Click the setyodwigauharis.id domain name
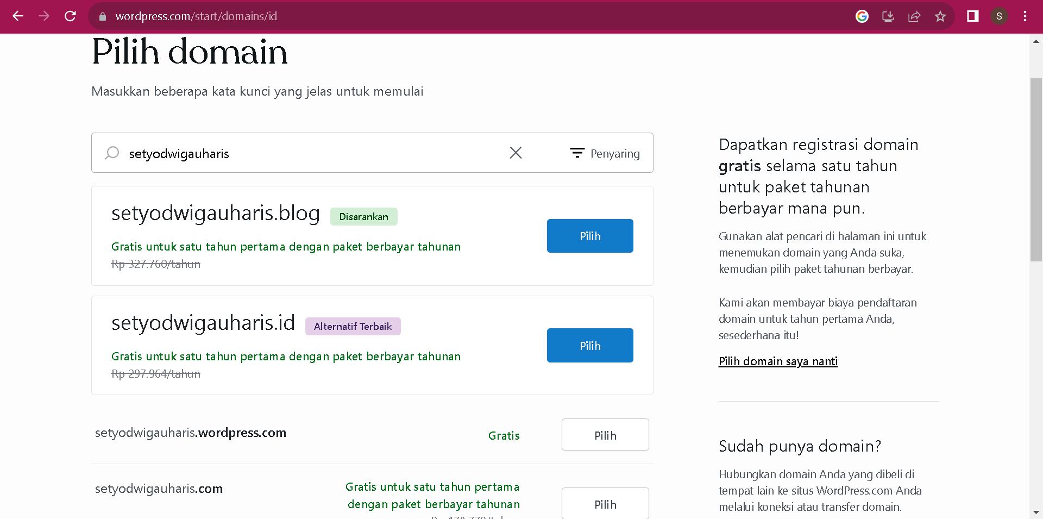The height and width of the screenshot is (519, 1043). point(203,323)
